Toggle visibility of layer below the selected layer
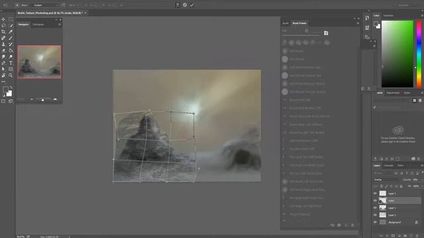424x238 pixels. tap(375, 208)
